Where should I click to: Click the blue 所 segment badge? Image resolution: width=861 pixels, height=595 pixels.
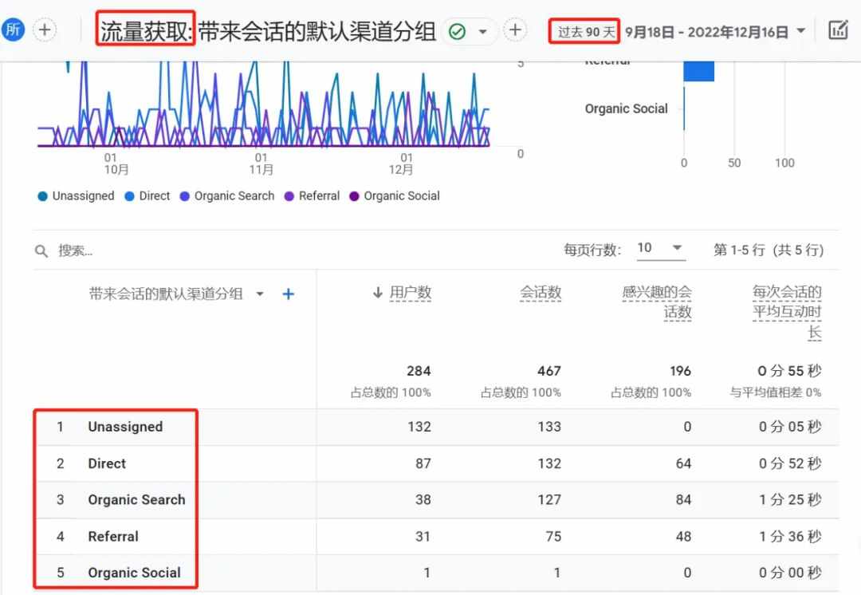click(x=12, y=30)
